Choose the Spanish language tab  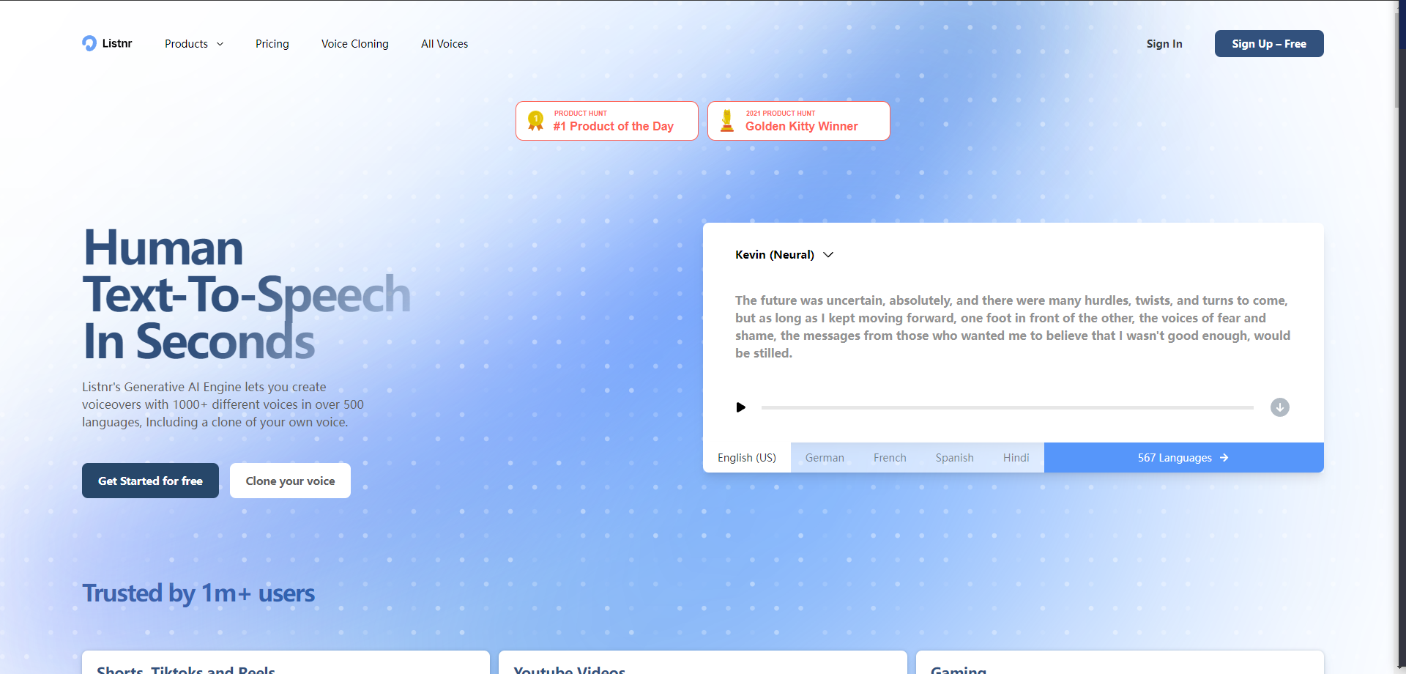[x=954, y=458]
